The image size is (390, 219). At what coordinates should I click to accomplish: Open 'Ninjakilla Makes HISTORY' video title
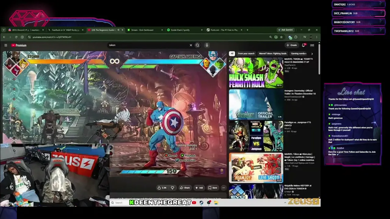[298, 187]
